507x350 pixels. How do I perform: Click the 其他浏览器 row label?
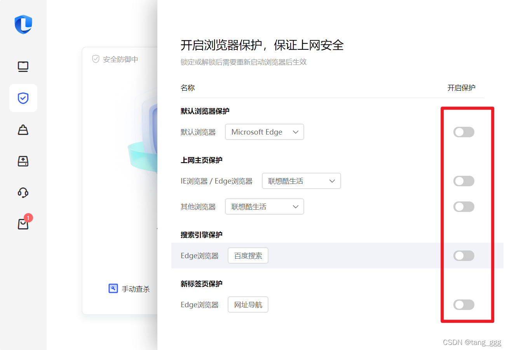pos(198,207)
